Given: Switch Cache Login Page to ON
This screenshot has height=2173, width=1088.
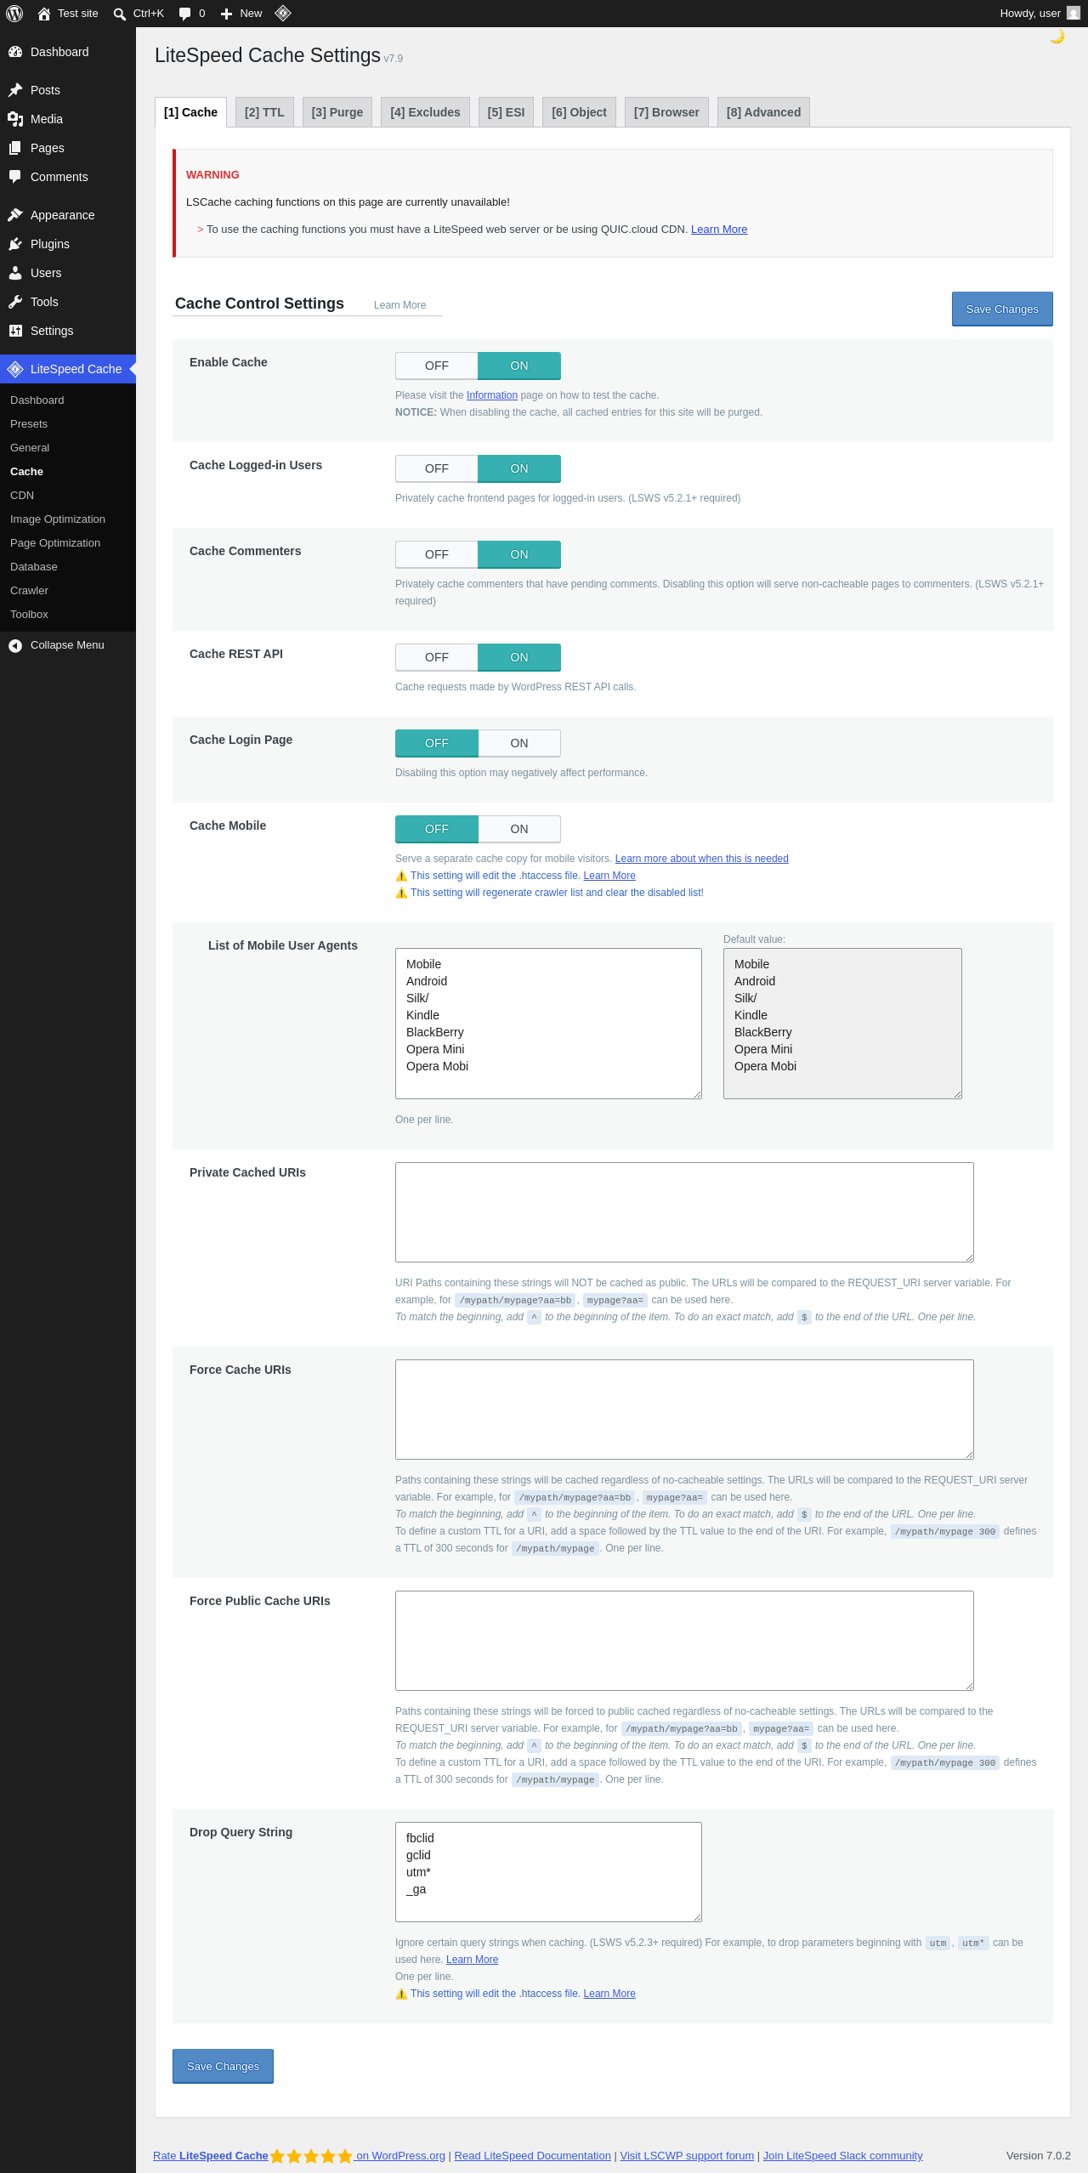Looking at the screenshot, I should [x=519, y=743].
